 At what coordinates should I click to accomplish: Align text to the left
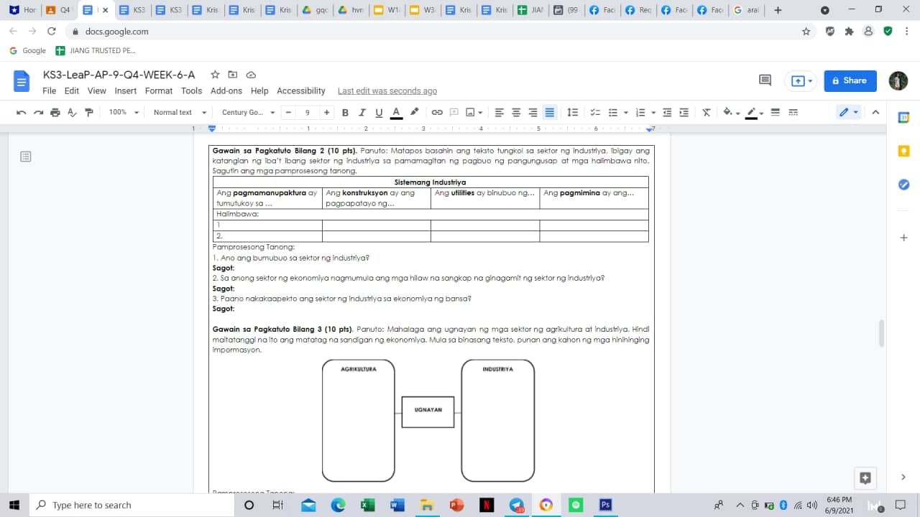pyautogui.click(x=499, y=113)
